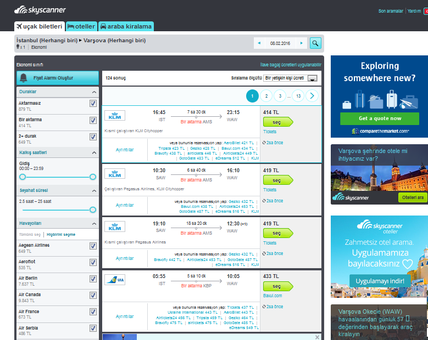Switch to the oteller tab
Screen dimensions: 428x340
click(81, 26)
